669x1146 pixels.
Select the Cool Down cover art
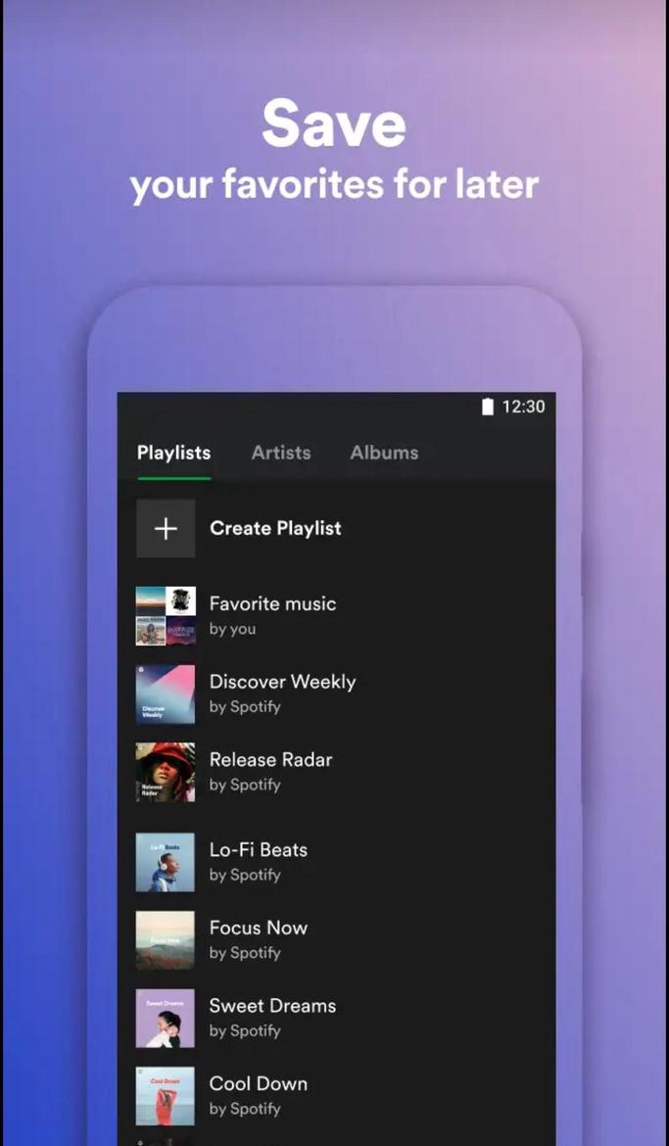166,1096
